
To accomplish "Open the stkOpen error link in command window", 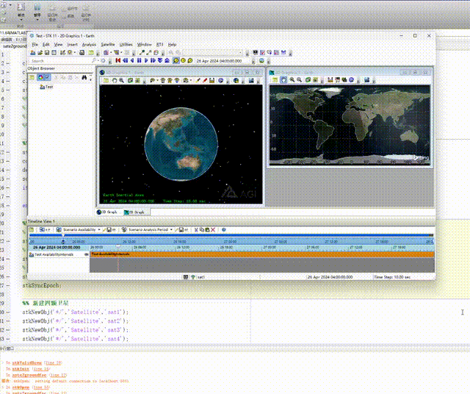I will pyautogui.click(x=21, y=387).
